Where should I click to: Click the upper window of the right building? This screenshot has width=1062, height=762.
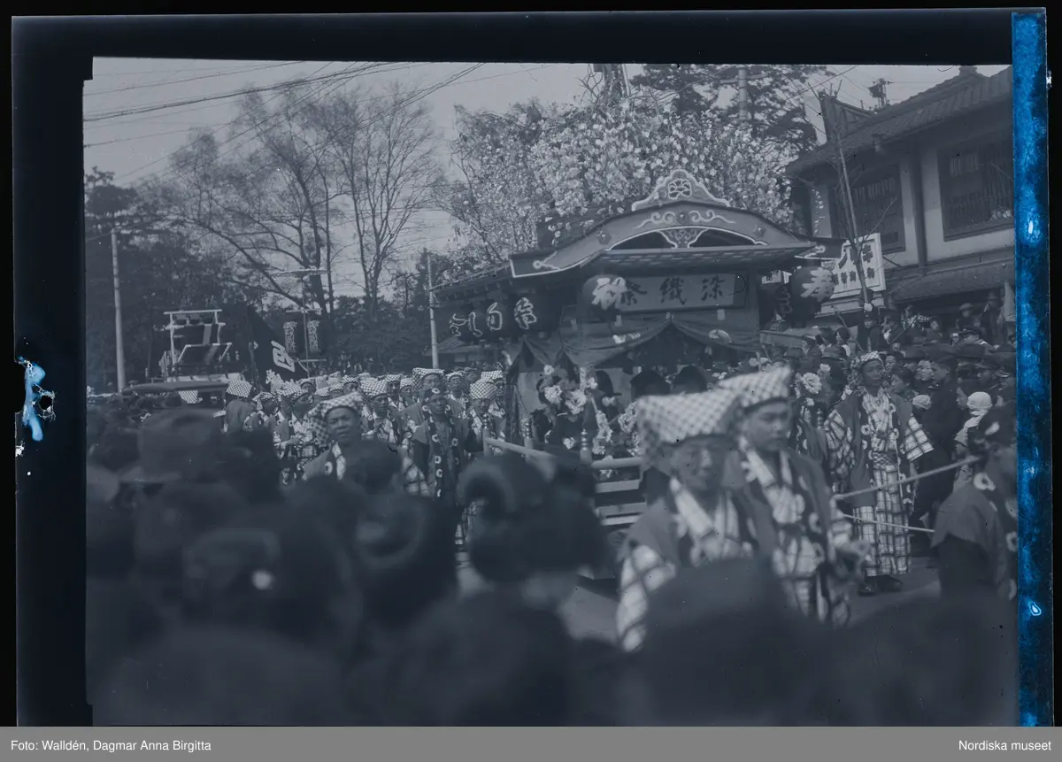click(975, 186)
